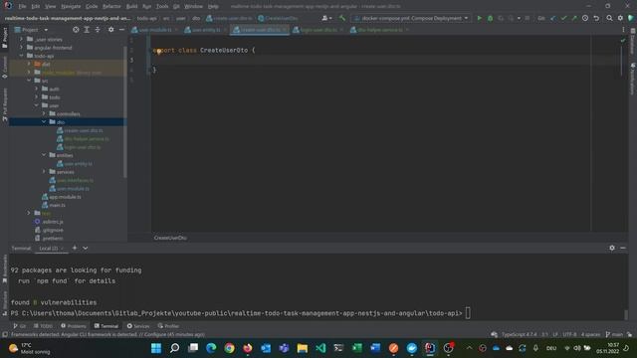
Task: Open Microsoft Edge from the taskbar
Action: 211,348
